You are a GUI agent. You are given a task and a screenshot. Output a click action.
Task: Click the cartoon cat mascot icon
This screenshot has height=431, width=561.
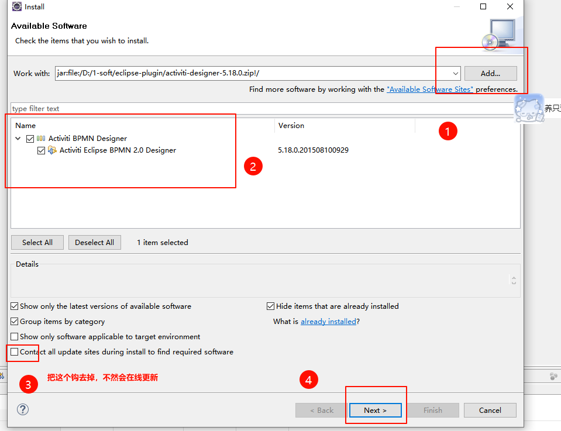[528, 108]
